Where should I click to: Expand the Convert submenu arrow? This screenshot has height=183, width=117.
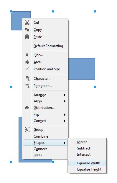tap(65, 121)
